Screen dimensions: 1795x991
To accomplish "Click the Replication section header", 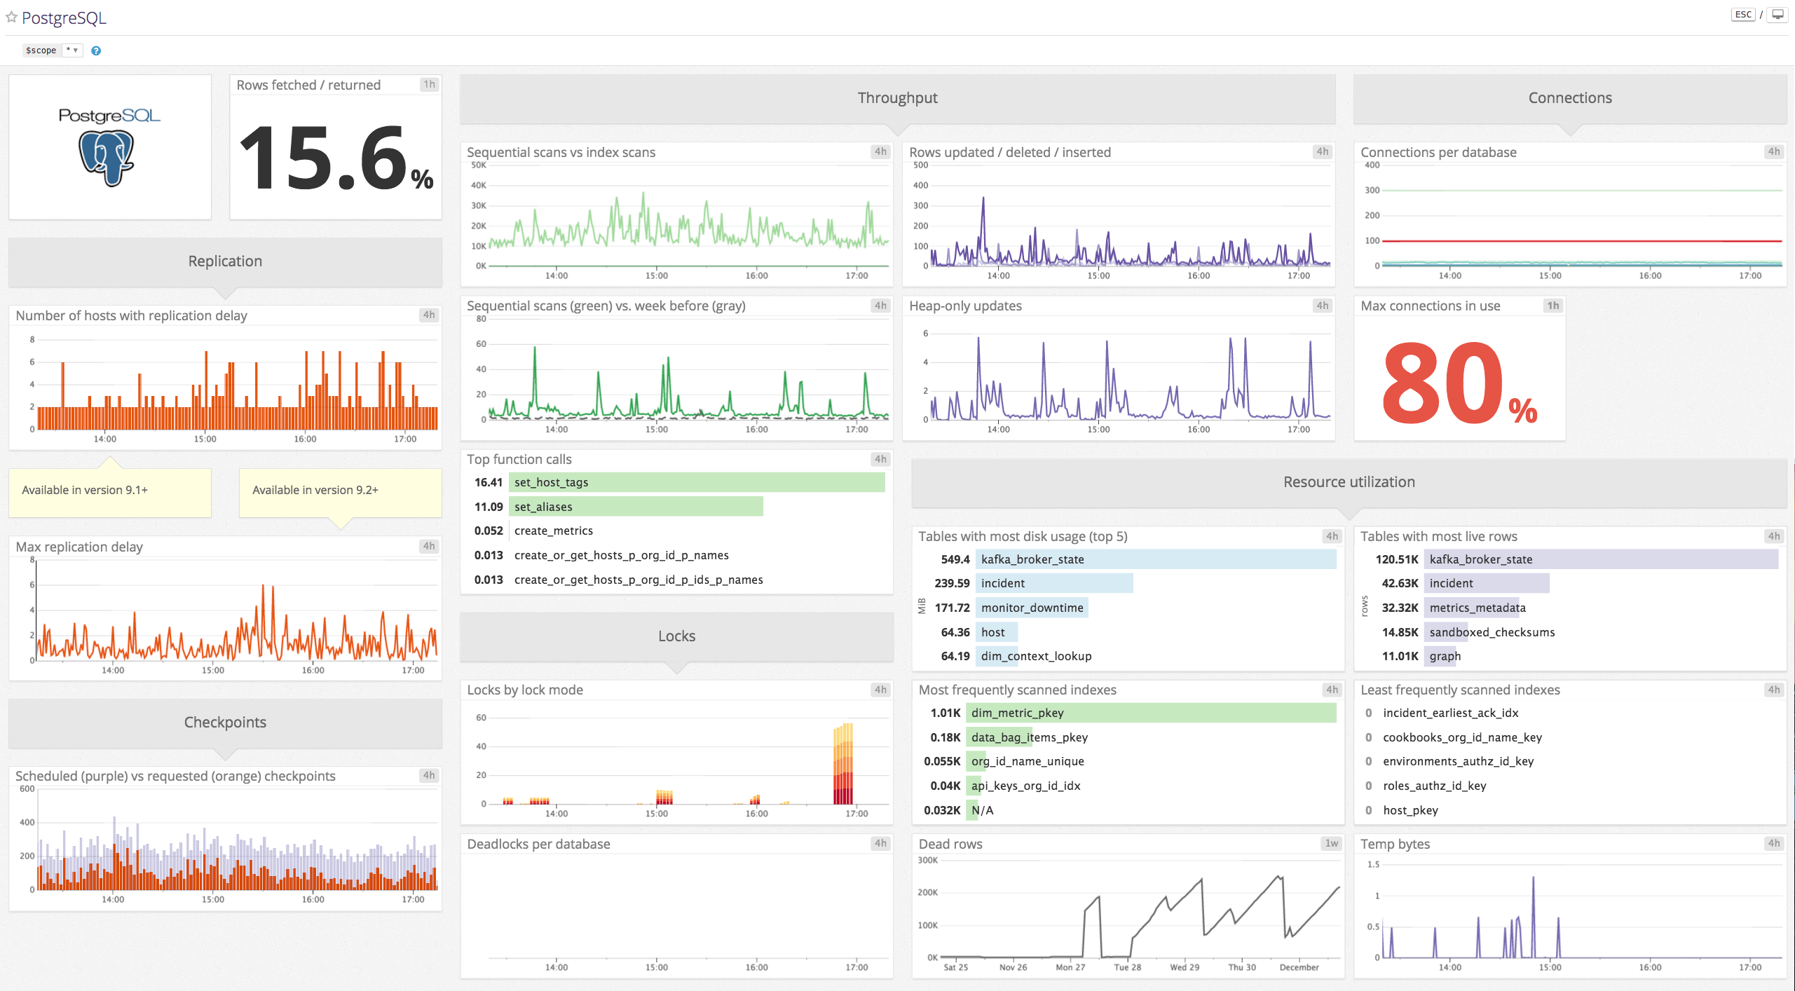I will 224,261.
